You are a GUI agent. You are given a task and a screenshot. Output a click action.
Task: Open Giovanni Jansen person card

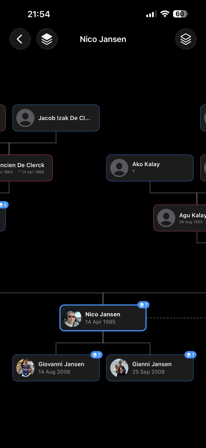point(56,368)
